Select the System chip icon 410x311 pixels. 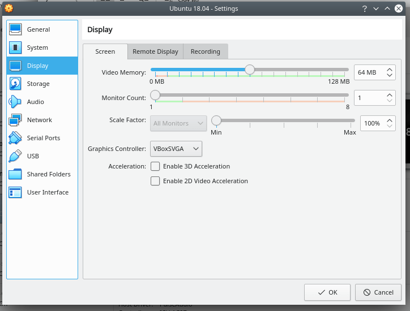click(15, 47)
